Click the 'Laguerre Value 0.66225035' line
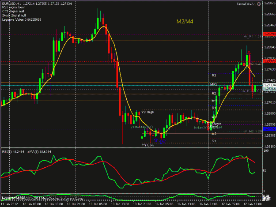Image resolution: width=276 pixels, height=207 pixels. [x=22, y=19]
